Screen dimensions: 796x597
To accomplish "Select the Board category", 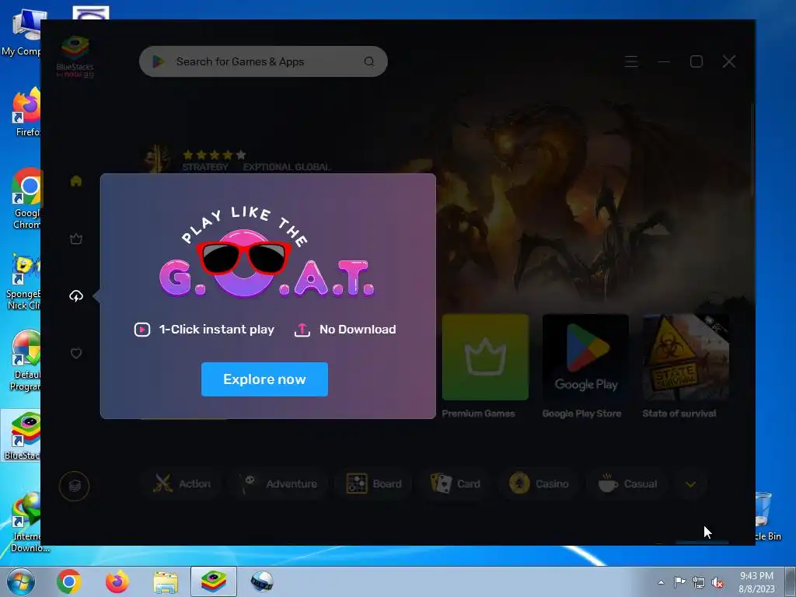I will tap(374, 484).
